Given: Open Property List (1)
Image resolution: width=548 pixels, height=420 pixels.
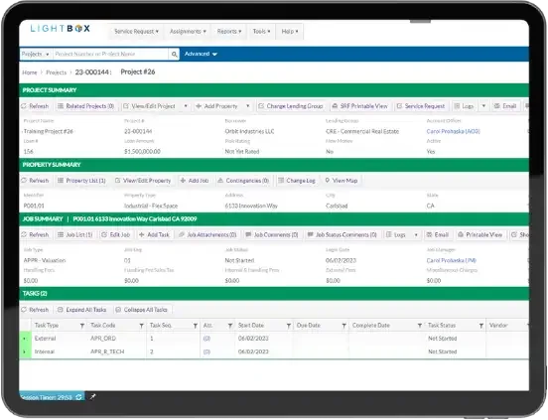Looking at the screenshot, I should [81, 181].
